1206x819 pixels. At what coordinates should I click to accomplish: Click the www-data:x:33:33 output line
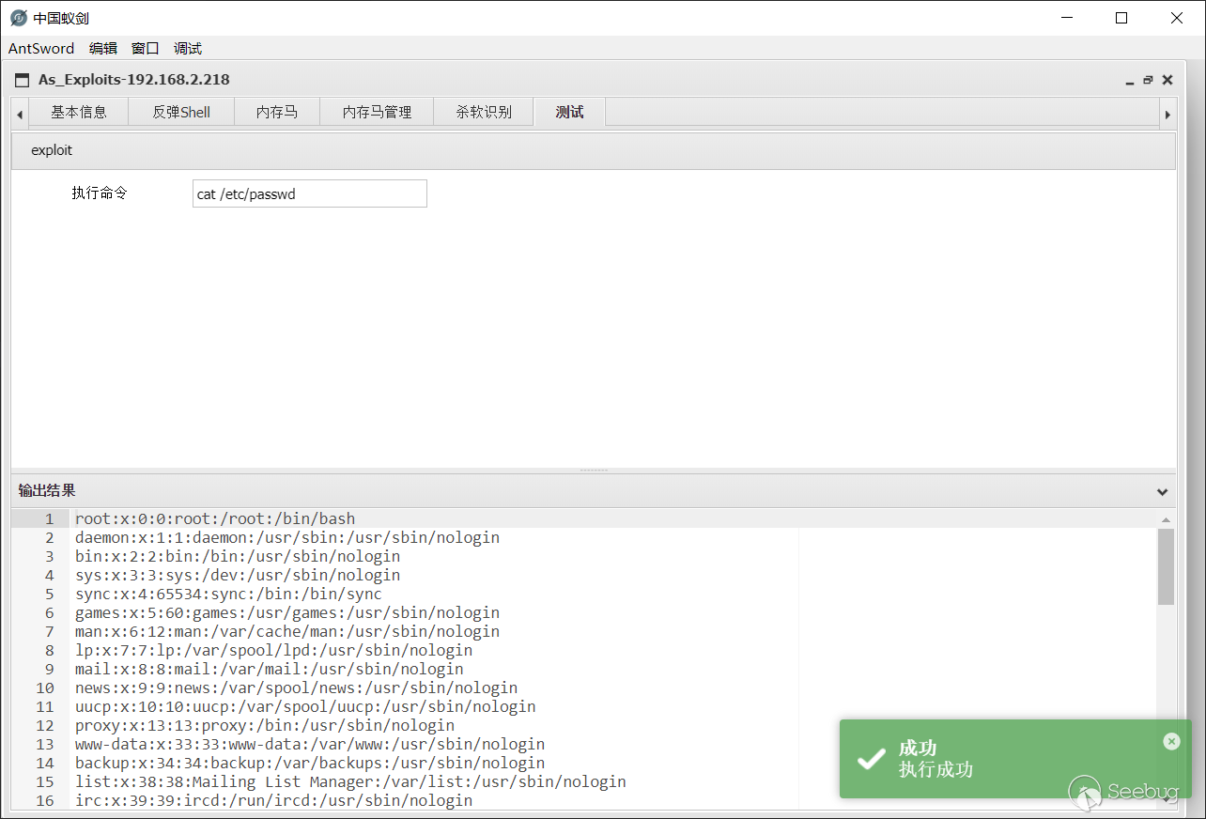[310, 744]
